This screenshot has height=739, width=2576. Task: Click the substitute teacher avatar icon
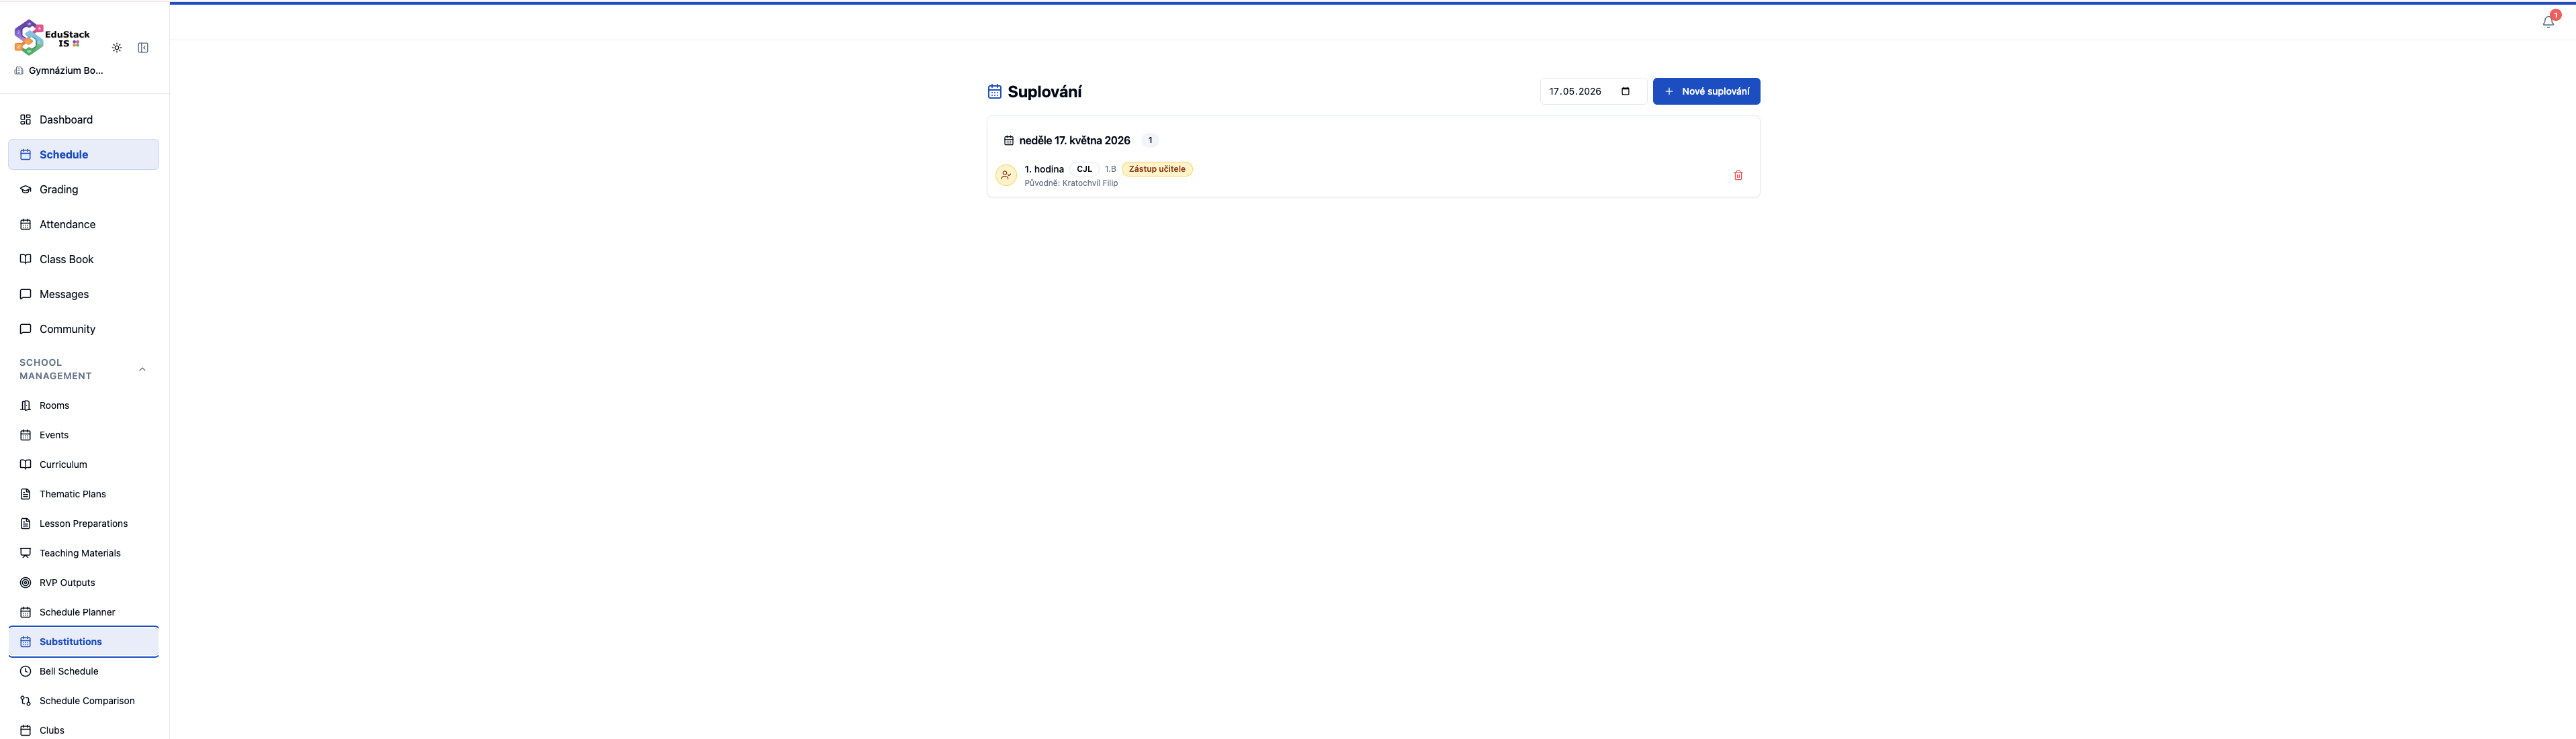point(1006,176)
